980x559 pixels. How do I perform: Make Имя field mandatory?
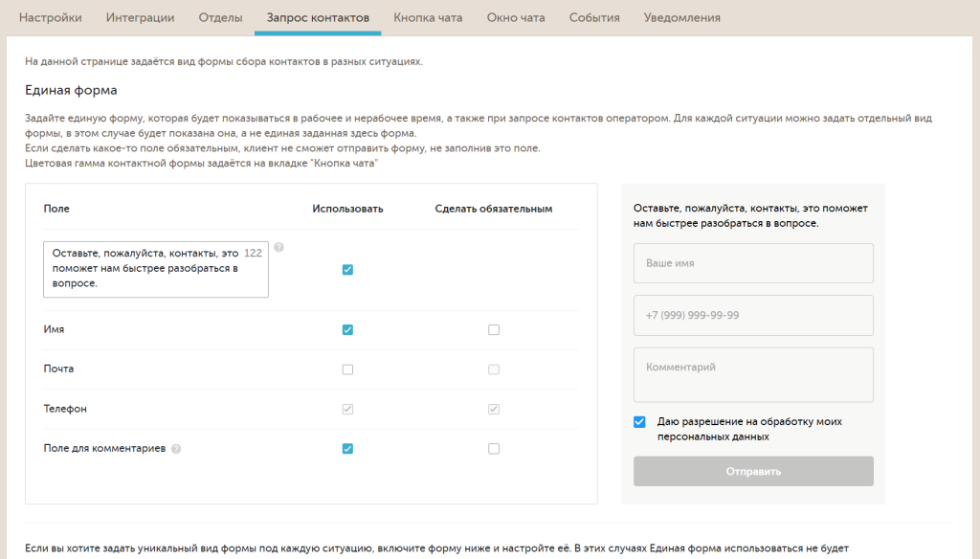click(x=494, y=329)
